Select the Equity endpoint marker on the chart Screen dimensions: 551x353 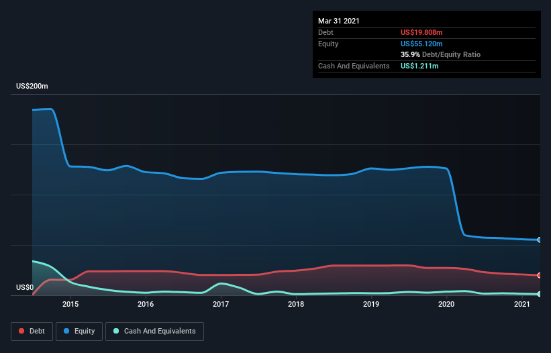(540, 240)
